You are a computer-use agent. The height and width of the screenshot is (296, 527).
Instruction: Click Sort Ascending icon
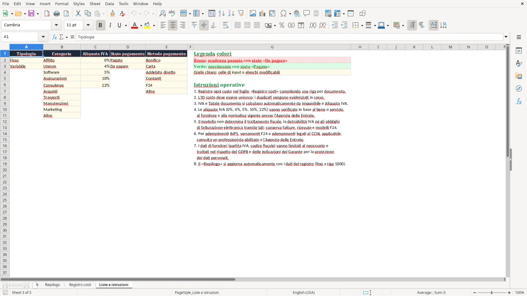[221, 14]
